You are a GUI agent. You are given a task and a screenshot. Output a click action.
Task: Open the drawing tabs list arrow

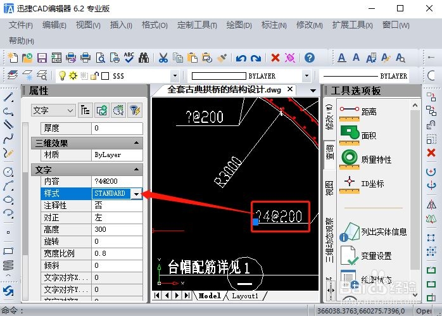[313, 91]
